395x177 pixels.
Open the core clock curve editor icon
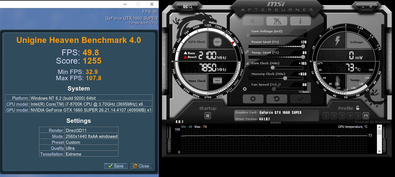(247, 63)
